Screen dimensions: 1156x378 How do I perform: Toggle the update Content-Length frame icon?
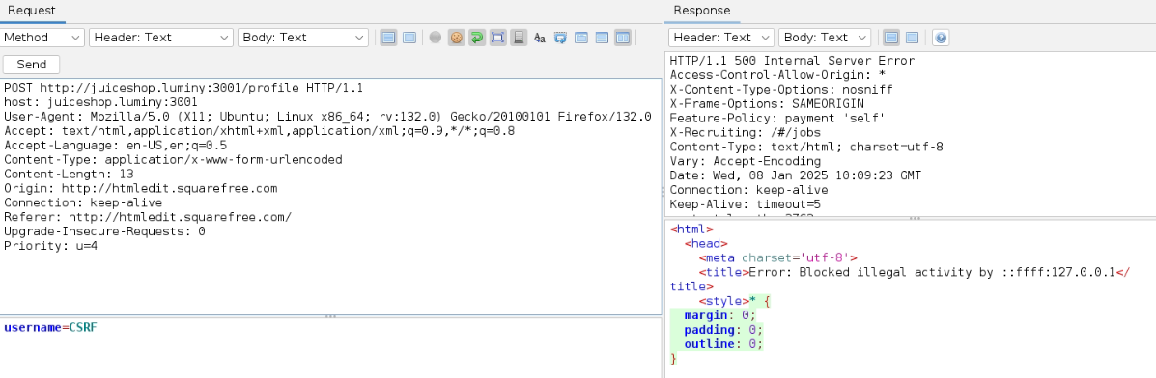tap(497, 38)
